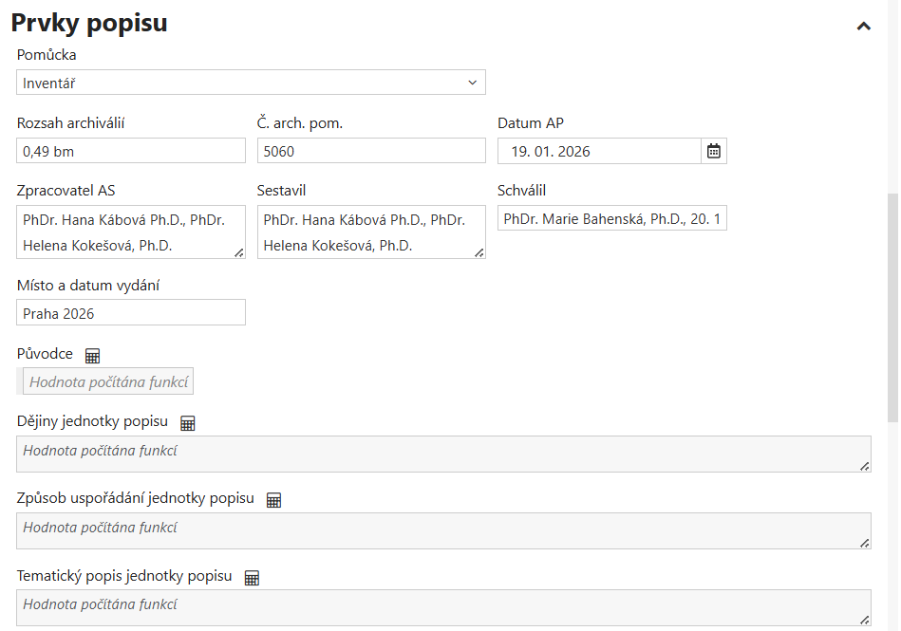The width and height of the screenshot is (901, 631).
Task: Click the Č. arch. pom. field with 5060
Action: pyautogui.click(x=371, y=151)
